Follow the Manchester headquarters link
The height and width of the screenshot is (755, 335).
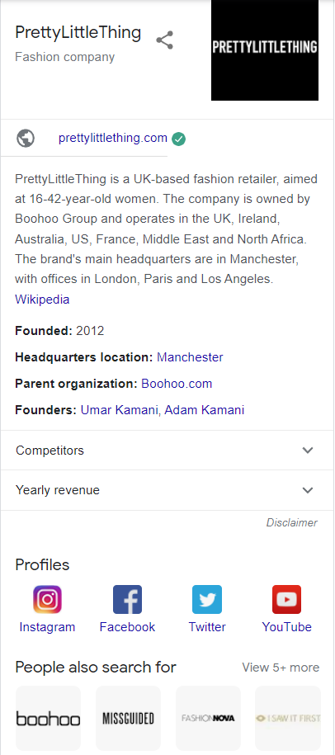point(190,357)
